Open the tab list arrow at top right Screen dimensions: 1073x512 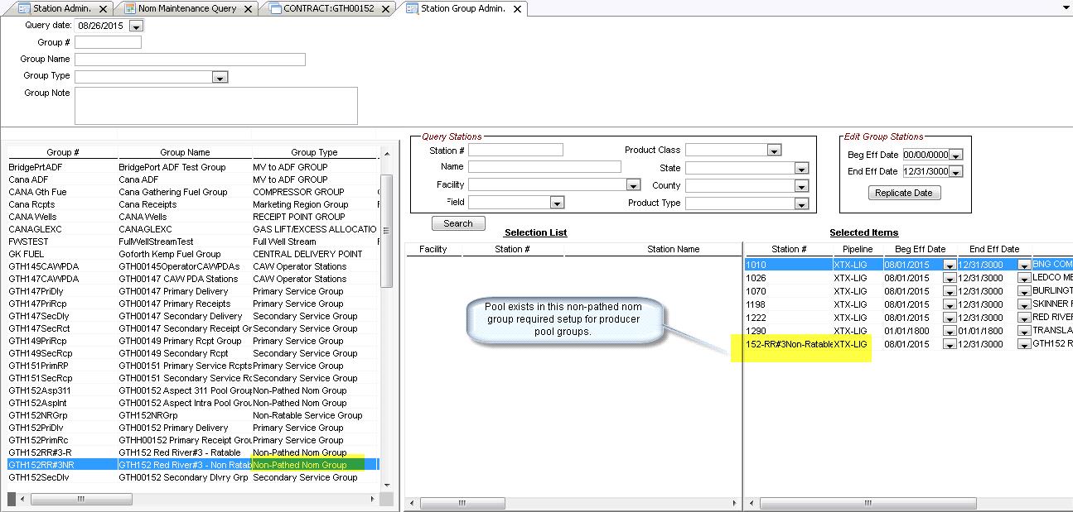click(x=1066, y=7)
